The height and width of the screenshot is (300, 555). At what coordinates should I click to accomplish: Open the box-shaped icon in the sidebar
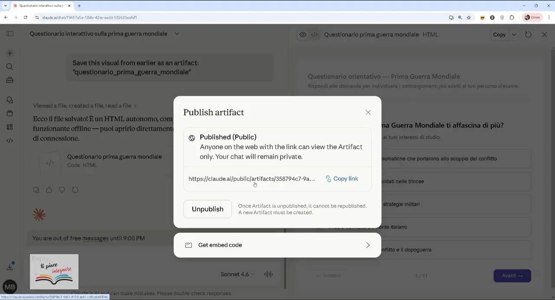click(10, 114)
